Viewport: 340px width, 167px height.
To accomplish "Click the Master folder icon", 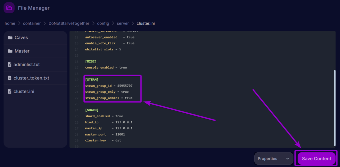I will pyautogui.click(x=10, y=51).
